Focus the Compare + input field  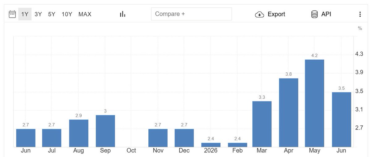pyautogui.click(x=191, y=14)
